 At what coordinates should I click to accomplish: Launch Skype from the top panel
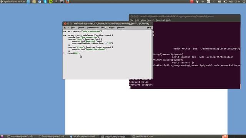click(x=45, y=2)
